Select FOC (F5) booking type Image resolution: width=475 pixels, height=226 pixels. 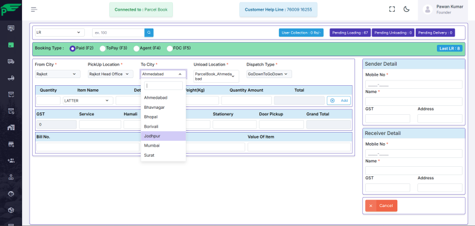pos(170,49)
